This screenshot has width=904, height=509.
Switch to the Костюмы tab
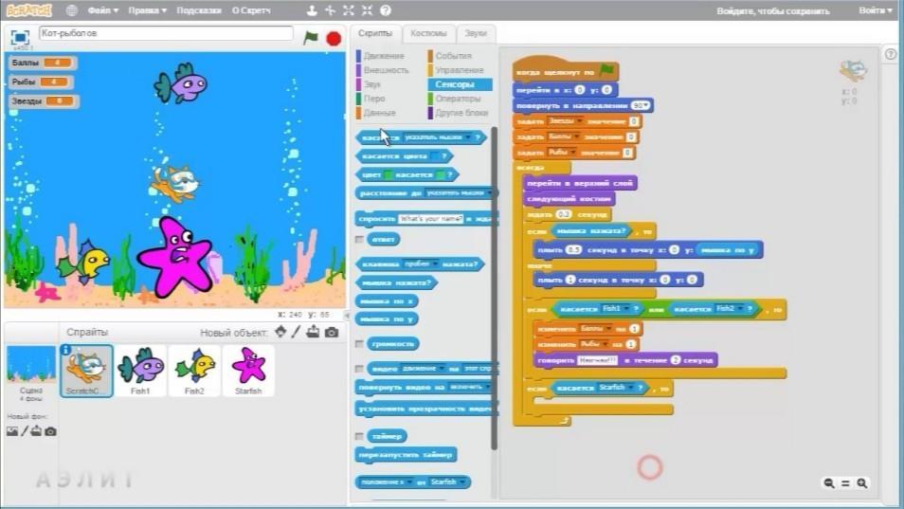[428, 33]
